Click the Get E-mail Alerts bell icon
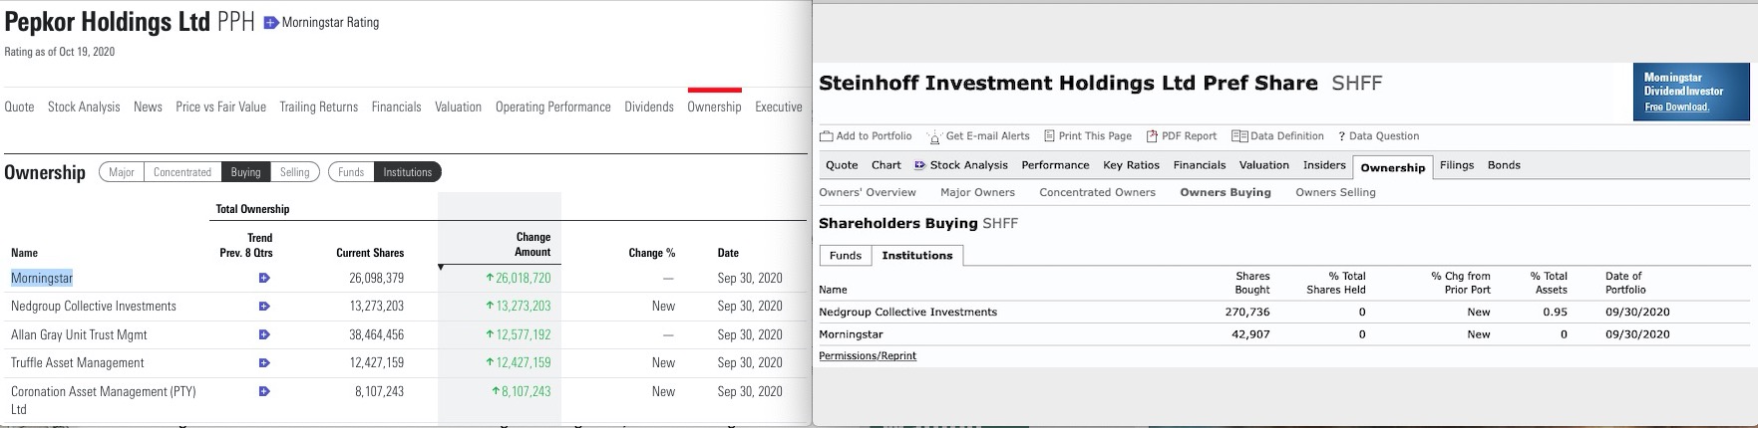The image size is (1758, 428). pyautogui.click(x=934, y=136)
